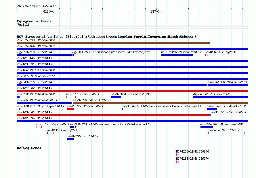The image size is (256, 178).
Task: Click the RefSeq Genes track title
Action: point(29,148)
